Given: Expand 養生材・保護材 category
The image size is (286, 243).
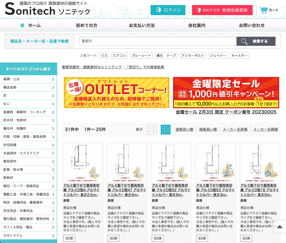Looking at the screenshot, I should coord(29,129).
